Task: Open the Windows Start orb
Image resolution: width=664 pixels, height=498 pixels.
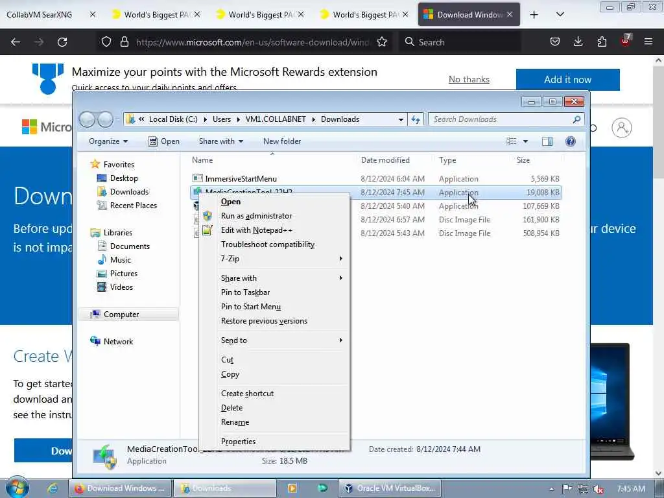Action: [x=18, y=488]
